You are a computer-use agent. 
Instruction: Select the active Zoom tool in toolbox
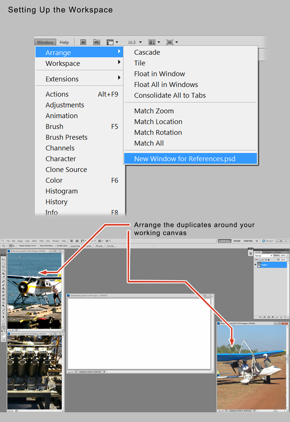point(3,328)
